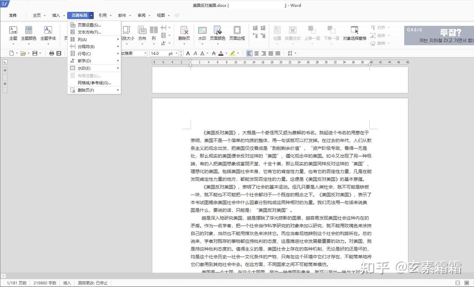This screenshot has width=474, height=287.
Task: Click 跟踪更改: 已停止 in the status bar
Action: pos(92,282)
